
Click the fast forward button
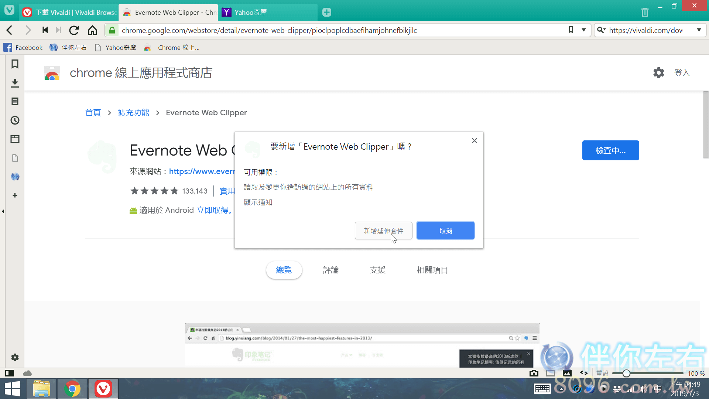click(x=58, y=30)
